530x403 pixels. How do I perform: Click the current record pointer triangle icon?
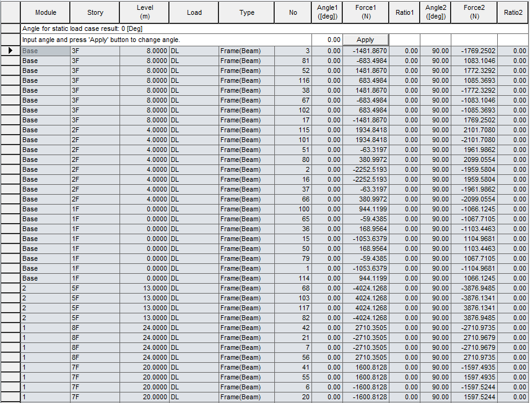tap(11, 51)
